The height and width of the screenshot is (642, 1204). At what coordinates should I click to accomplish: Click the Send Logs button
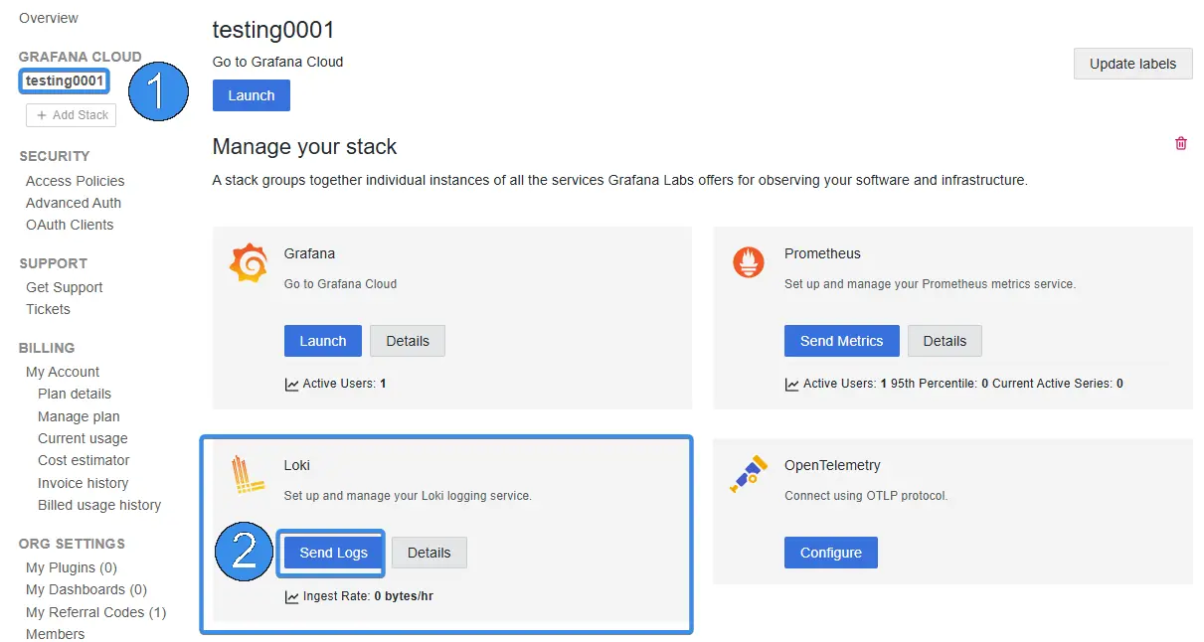(x=334, y=553)
